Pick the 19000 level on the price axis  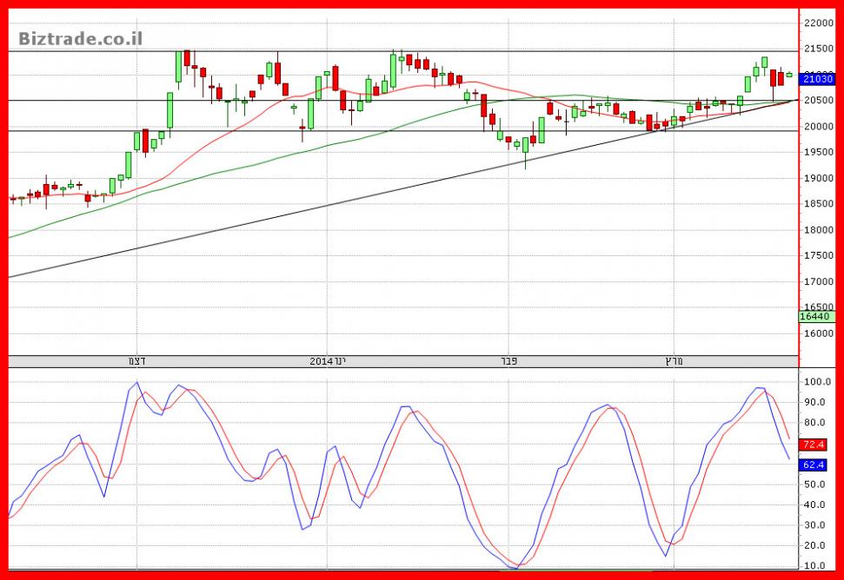click(818, 179)
